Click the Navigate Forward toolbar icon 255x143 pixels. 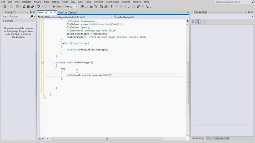(x=11, y=7)
